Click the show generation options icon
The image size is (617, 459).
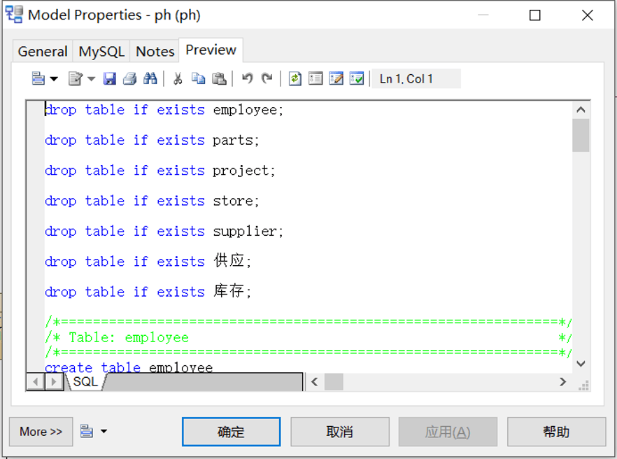(x=315, y=79)
